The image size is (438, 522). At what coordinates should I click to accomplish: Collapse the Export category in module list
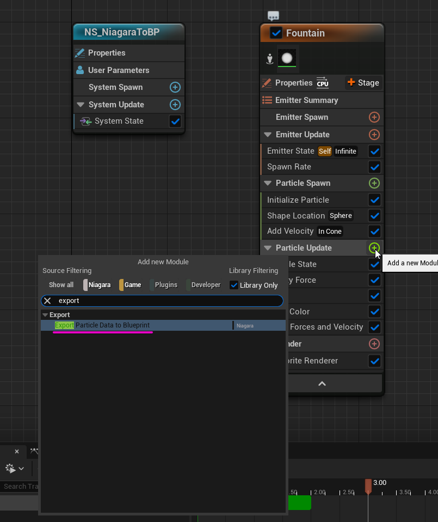point(45,315)
